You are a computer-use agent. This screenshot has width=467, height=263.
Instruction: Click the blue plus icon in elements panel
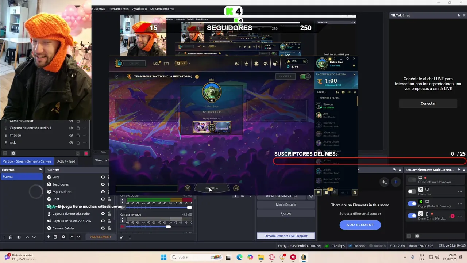click(x=396, y=182)
